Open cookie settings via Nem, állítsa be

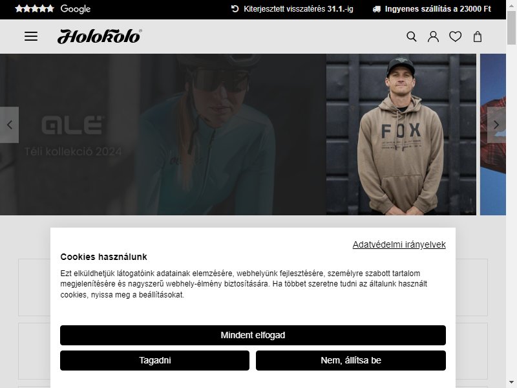coord(351,360)
